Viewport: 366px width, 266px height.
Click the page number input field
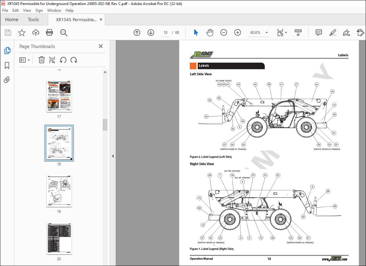[x=165, y=33]
